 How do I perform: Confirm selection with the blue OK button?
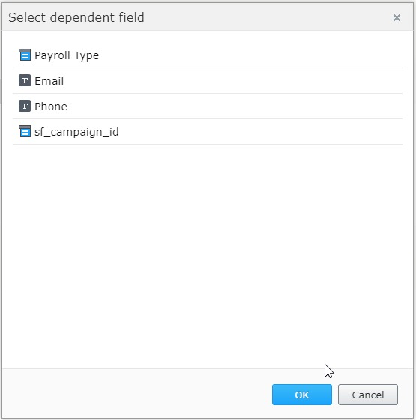pyautogui.click(x=301, y=394)
